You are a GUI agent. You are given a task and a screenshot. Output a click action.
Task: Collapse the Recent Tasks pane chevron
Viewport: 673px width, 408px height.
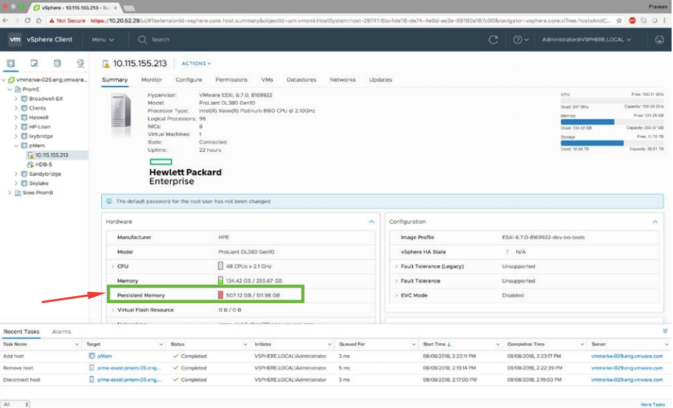pyautogui.click(x=665, y=331)
